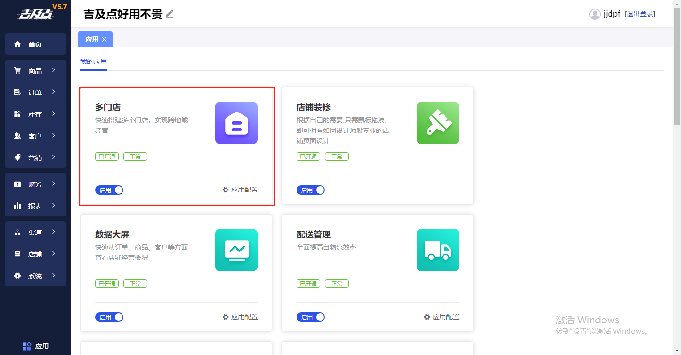
Task: Click the 渠道 channel icon
Action: pyautogui.click(x=17, y=232)
